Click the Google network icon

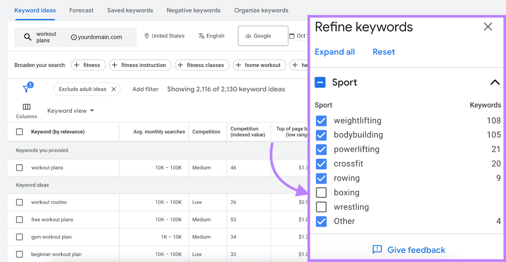248,36
